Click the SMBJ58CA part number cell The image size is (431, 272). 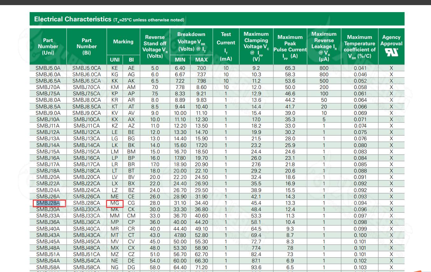[x=86, y=267]
